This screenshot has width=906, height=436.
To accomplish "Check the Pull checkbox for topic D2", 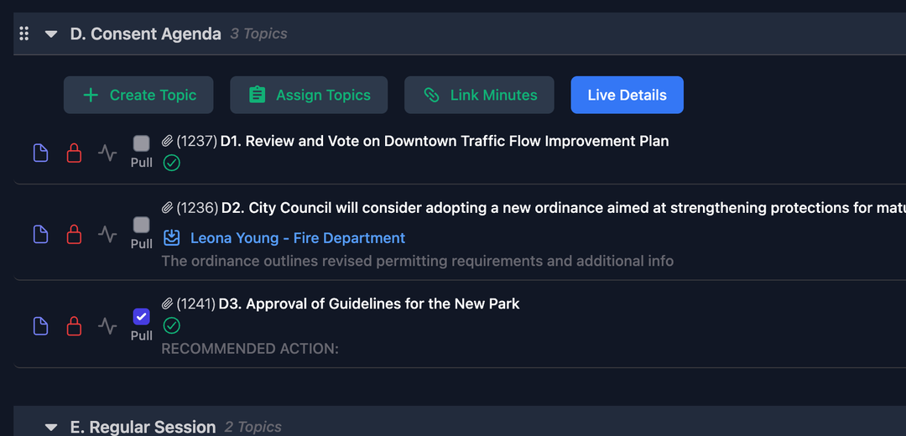I will (x=142, y=225).
